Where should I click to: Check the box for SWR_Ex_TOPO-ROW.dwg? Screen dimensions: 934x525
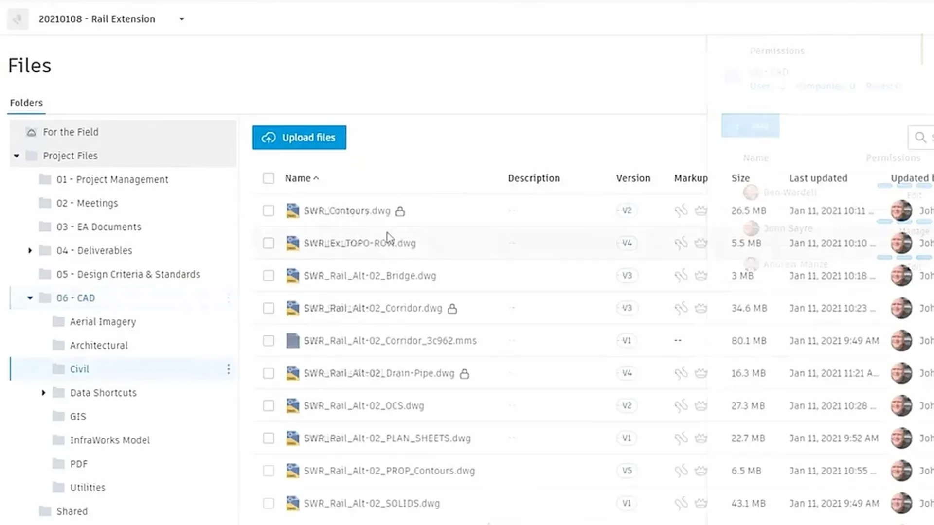point(269,244)
